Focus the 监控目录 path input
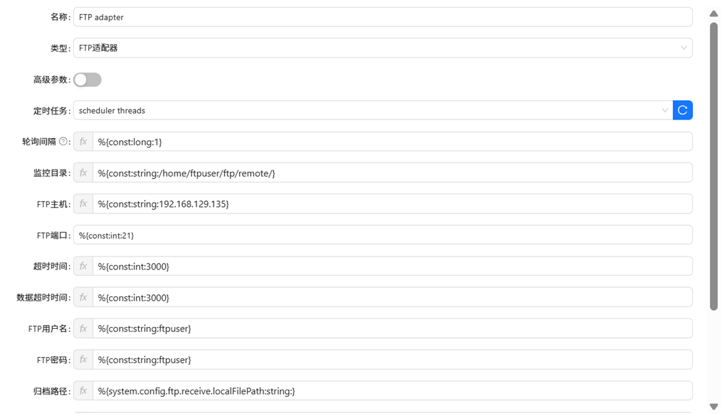 click(x=392, y=173)
